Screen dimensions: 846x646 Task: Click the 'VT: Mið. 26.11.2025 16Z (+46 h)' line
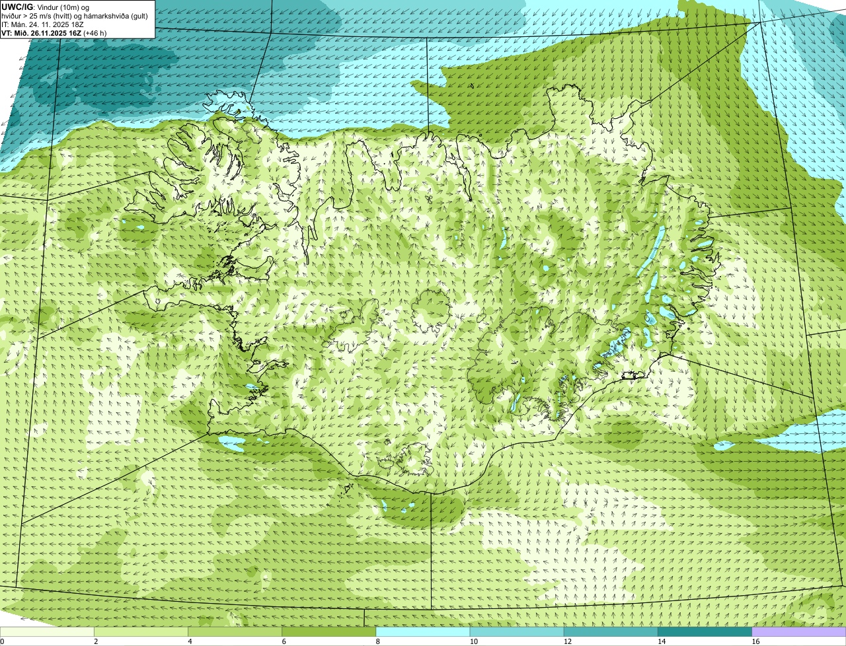54,33
